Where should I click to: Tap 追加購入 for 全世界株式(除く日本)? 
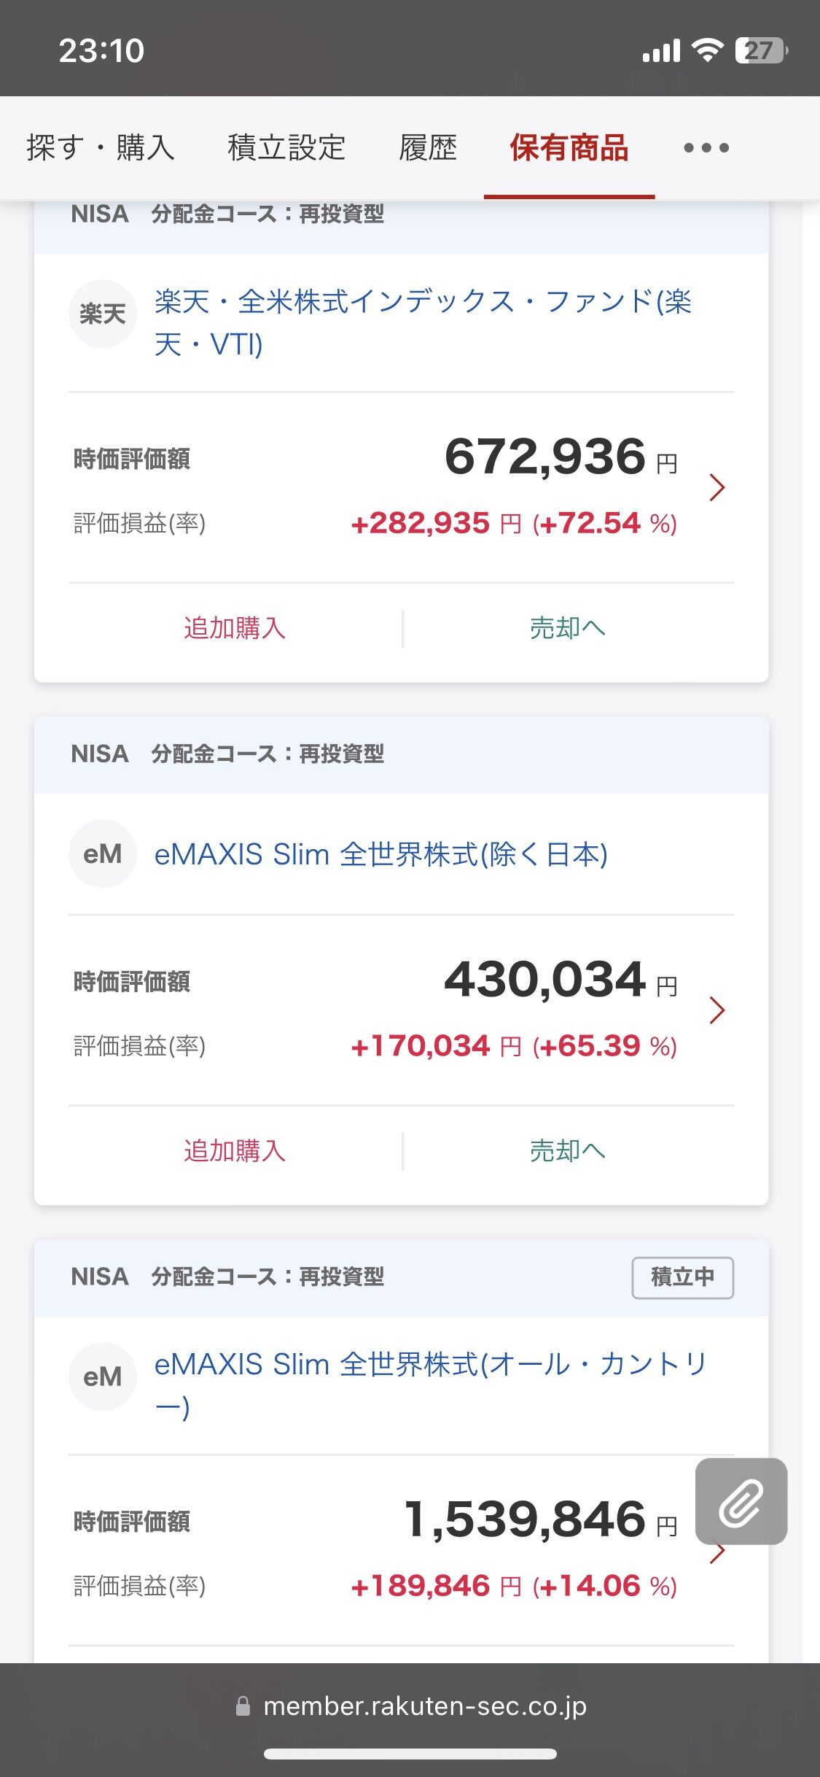click(x=234, y=1151)
